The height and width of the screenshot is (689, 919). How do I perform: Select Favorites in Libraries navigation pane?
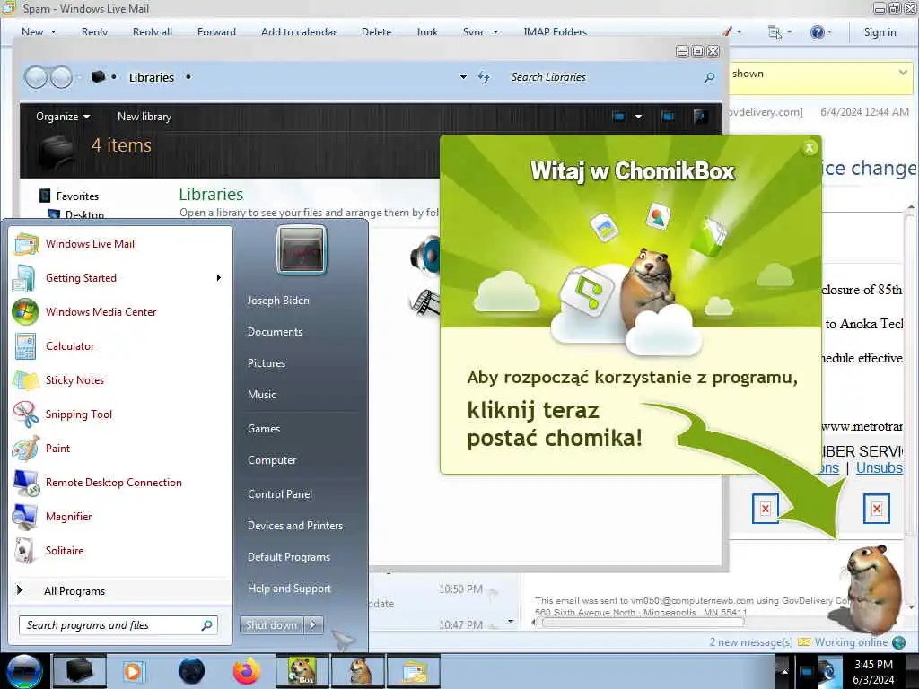[x=77, y=196]
